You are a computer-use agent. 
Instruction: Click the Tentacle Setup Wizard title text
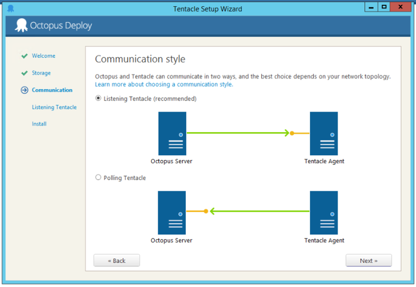[x=207, y=9]
